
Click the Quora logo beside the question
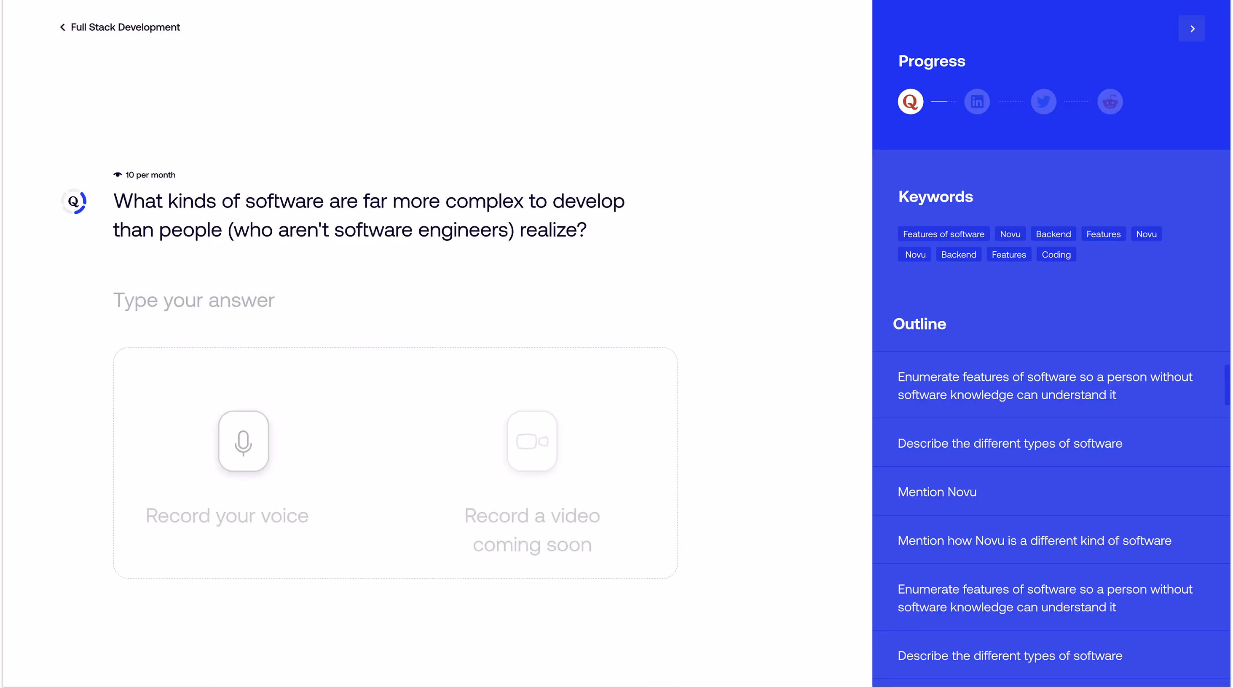(74, 202)
